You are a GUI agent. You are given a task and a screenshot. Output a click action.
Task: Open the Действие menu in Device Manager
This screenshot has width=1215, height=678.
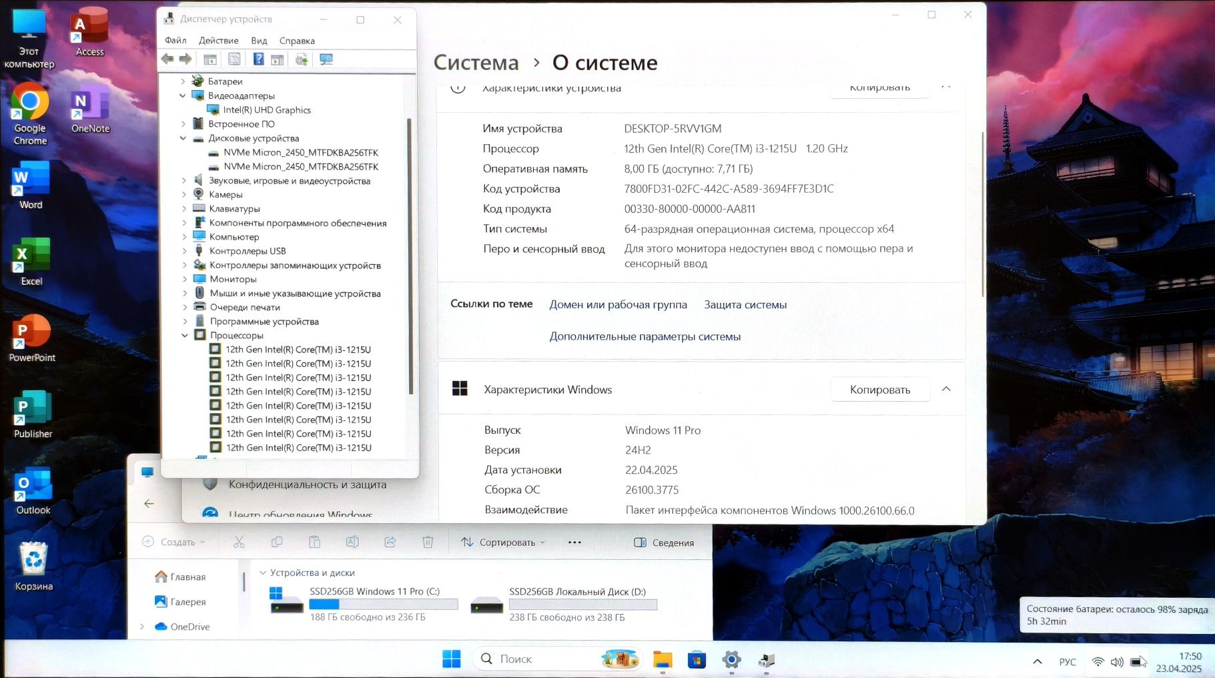coord(218,40)
